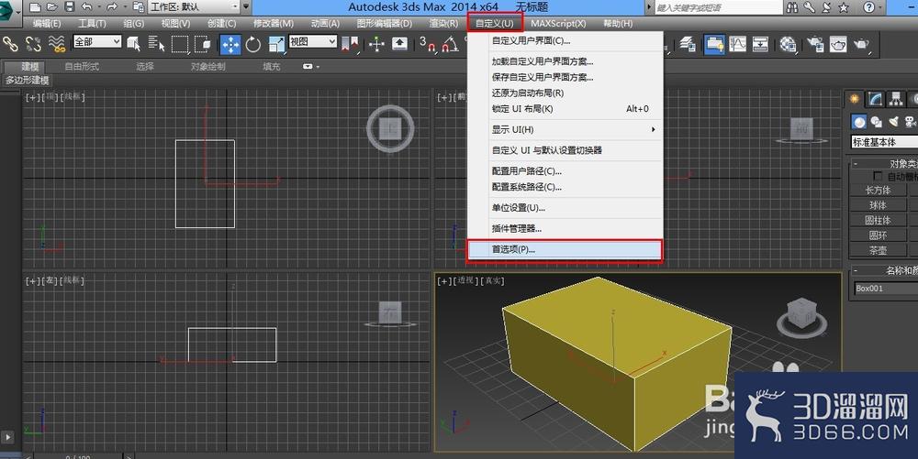This screenshot has height=459, width=918.
Task: Open the Schematic View icon
Action: click(x=760, y=44)
